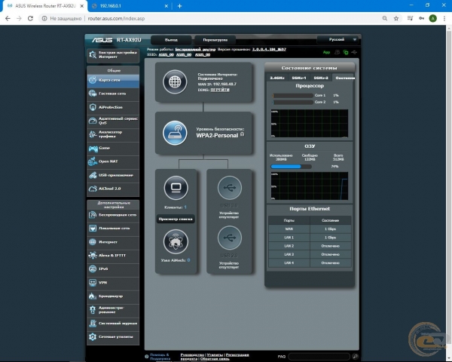Image resolution: width=452 pixels, height=362 pixels.
Task: Click the Выход logout button
Action: [x=171, y=40]
